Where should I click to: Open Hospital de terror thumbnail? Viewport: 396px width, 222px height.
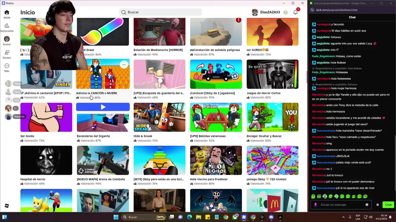point(46,160)
